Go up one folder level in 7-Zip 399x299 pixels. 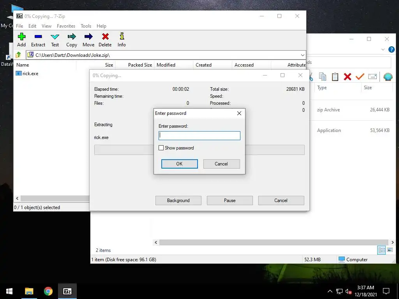(x=18, y=55)
